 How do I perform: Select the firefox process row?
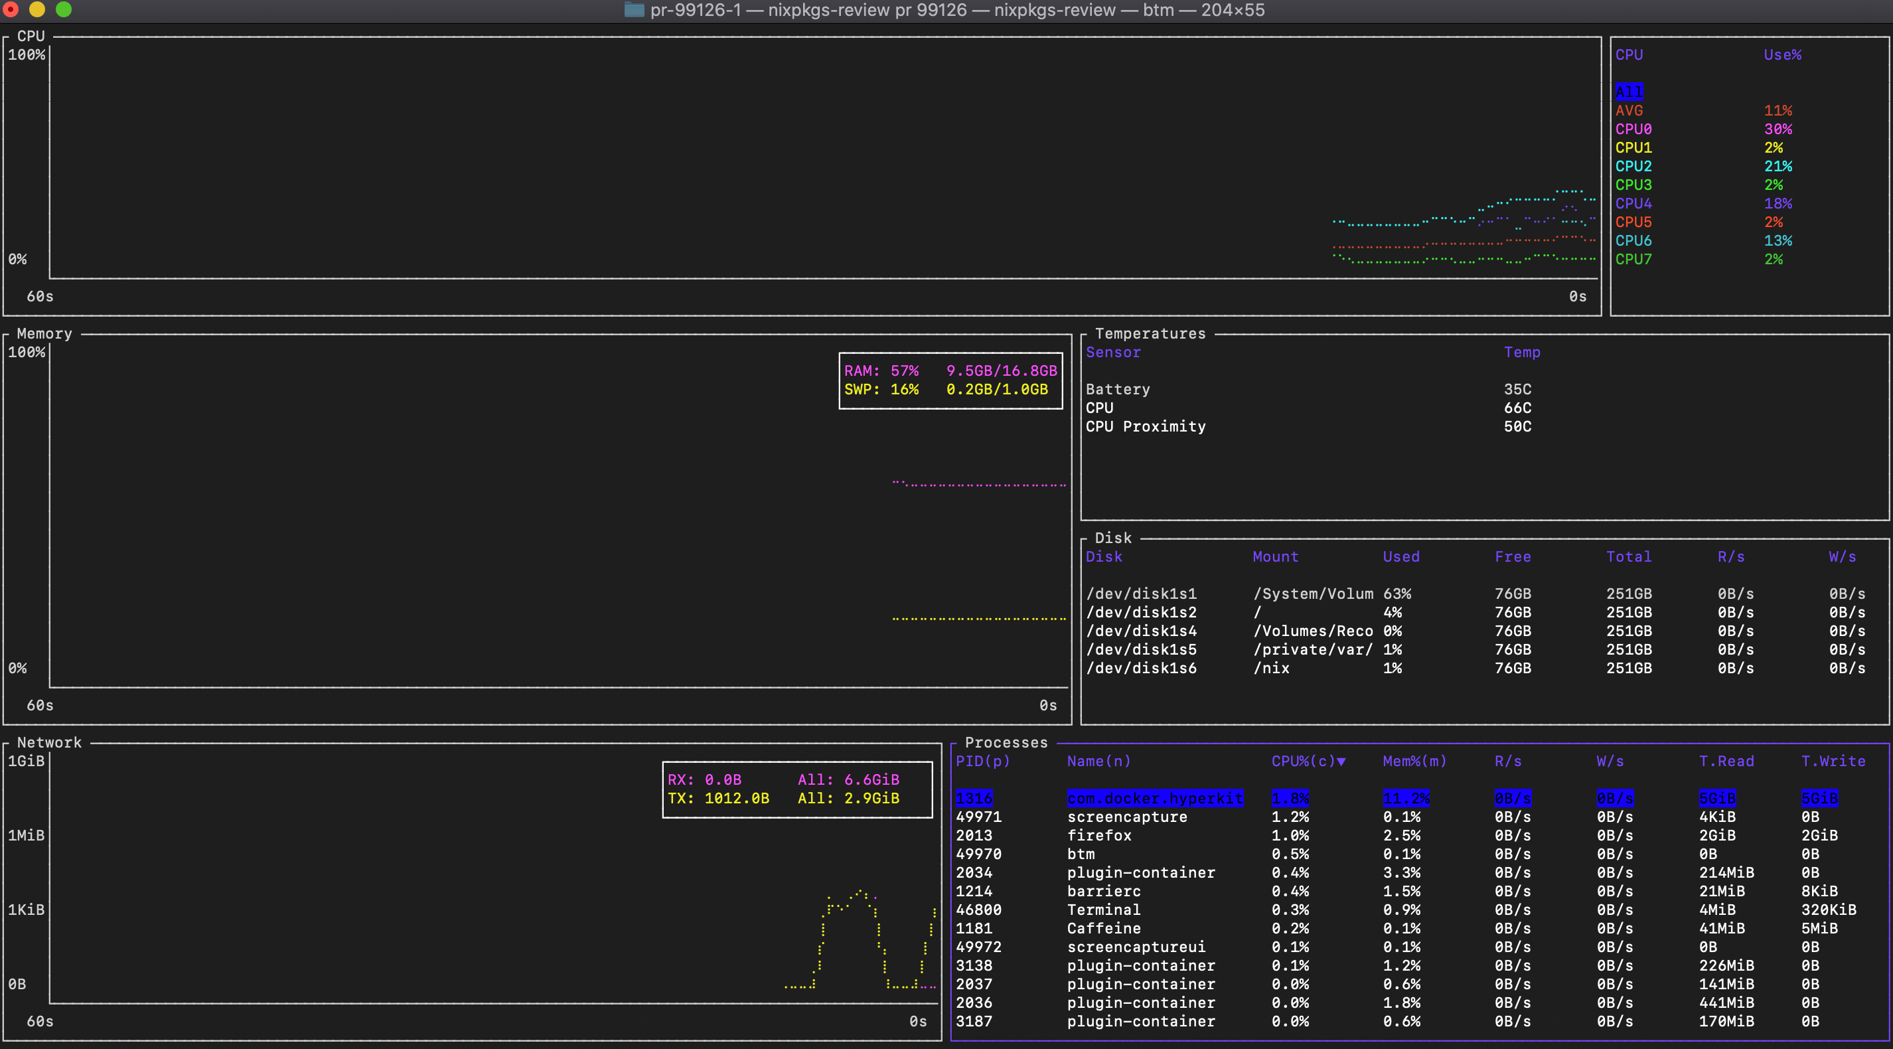click(1098, 836)
